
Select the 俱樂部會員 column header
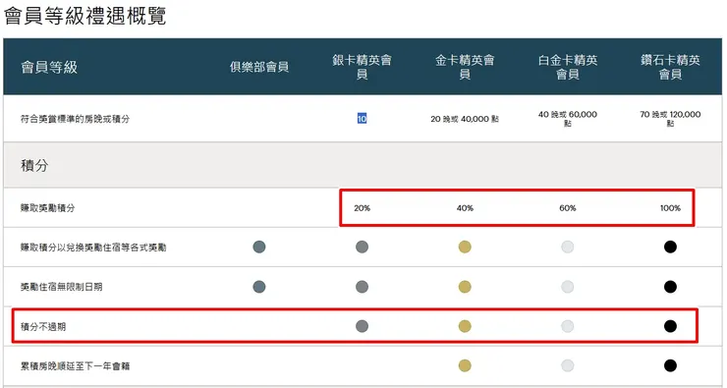tap(259, 67)
